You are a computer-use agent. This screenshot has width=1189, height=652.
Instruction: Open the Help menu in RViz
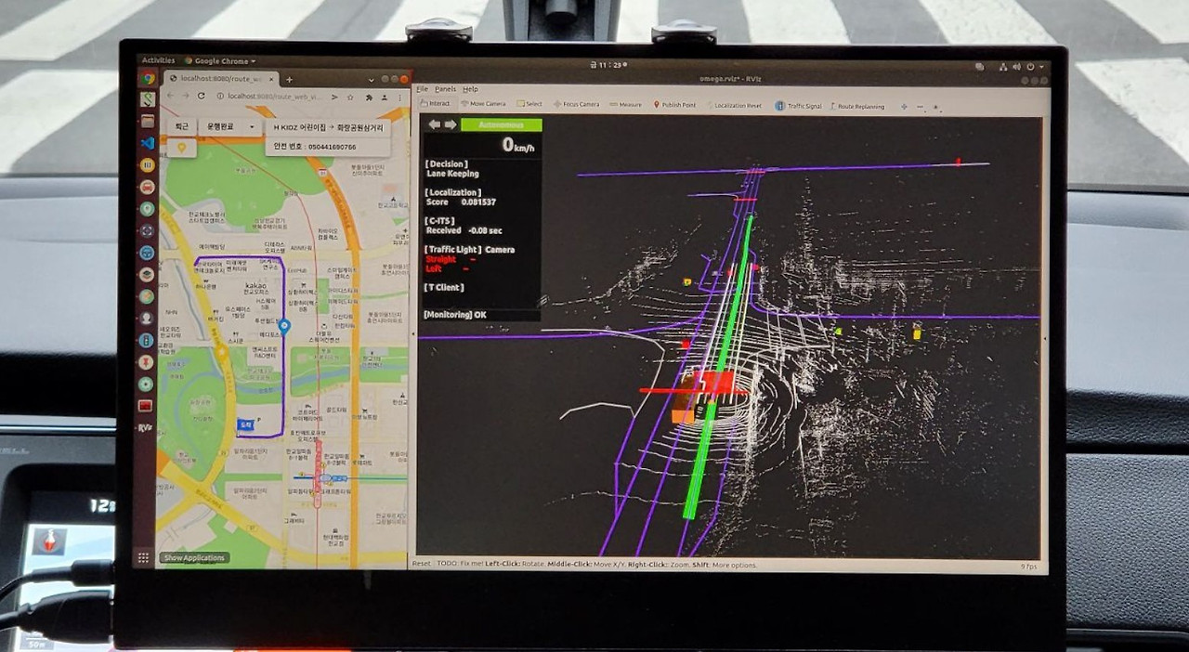[x=470, y=89]
